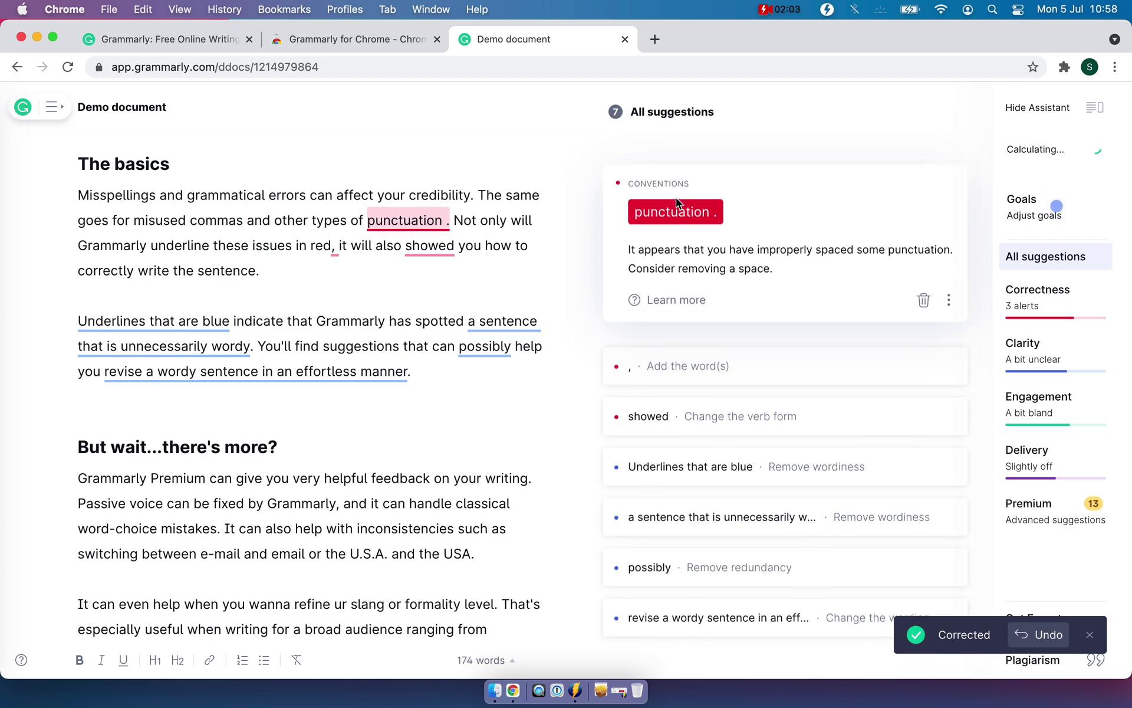The width and height of the screenshot is (1132, 708).
Task: Open Trash in the Dock
Action: point(637,690)
